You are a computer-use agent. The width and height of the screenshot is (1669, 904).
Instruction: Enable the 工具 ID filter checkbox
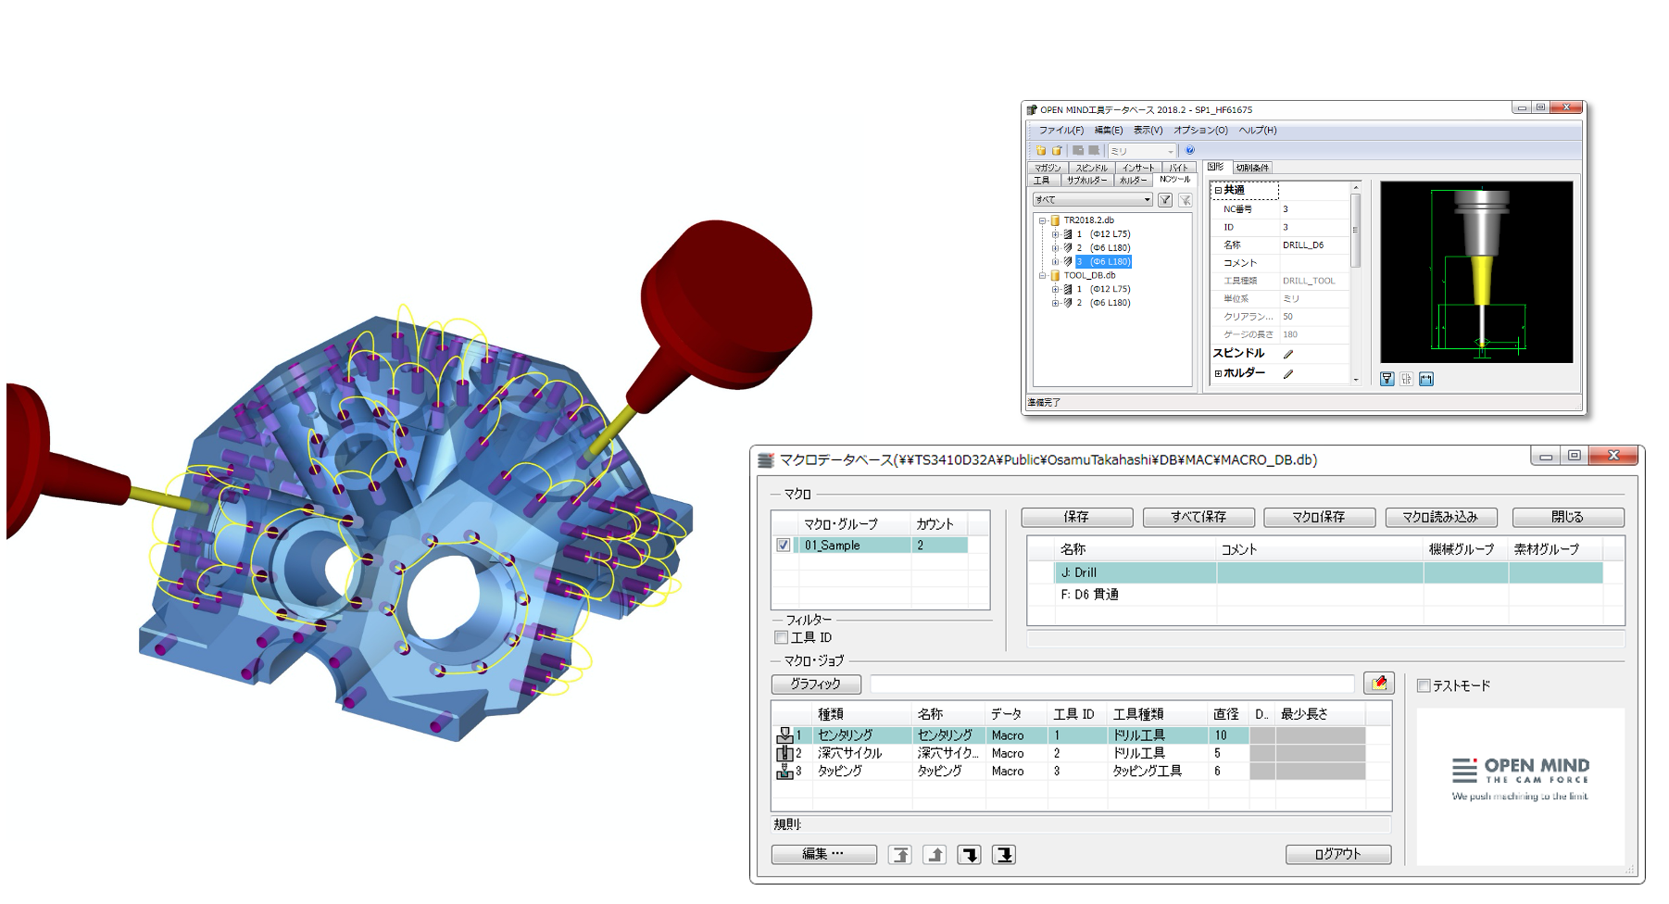pyautogui.click(x=781, y=637)
